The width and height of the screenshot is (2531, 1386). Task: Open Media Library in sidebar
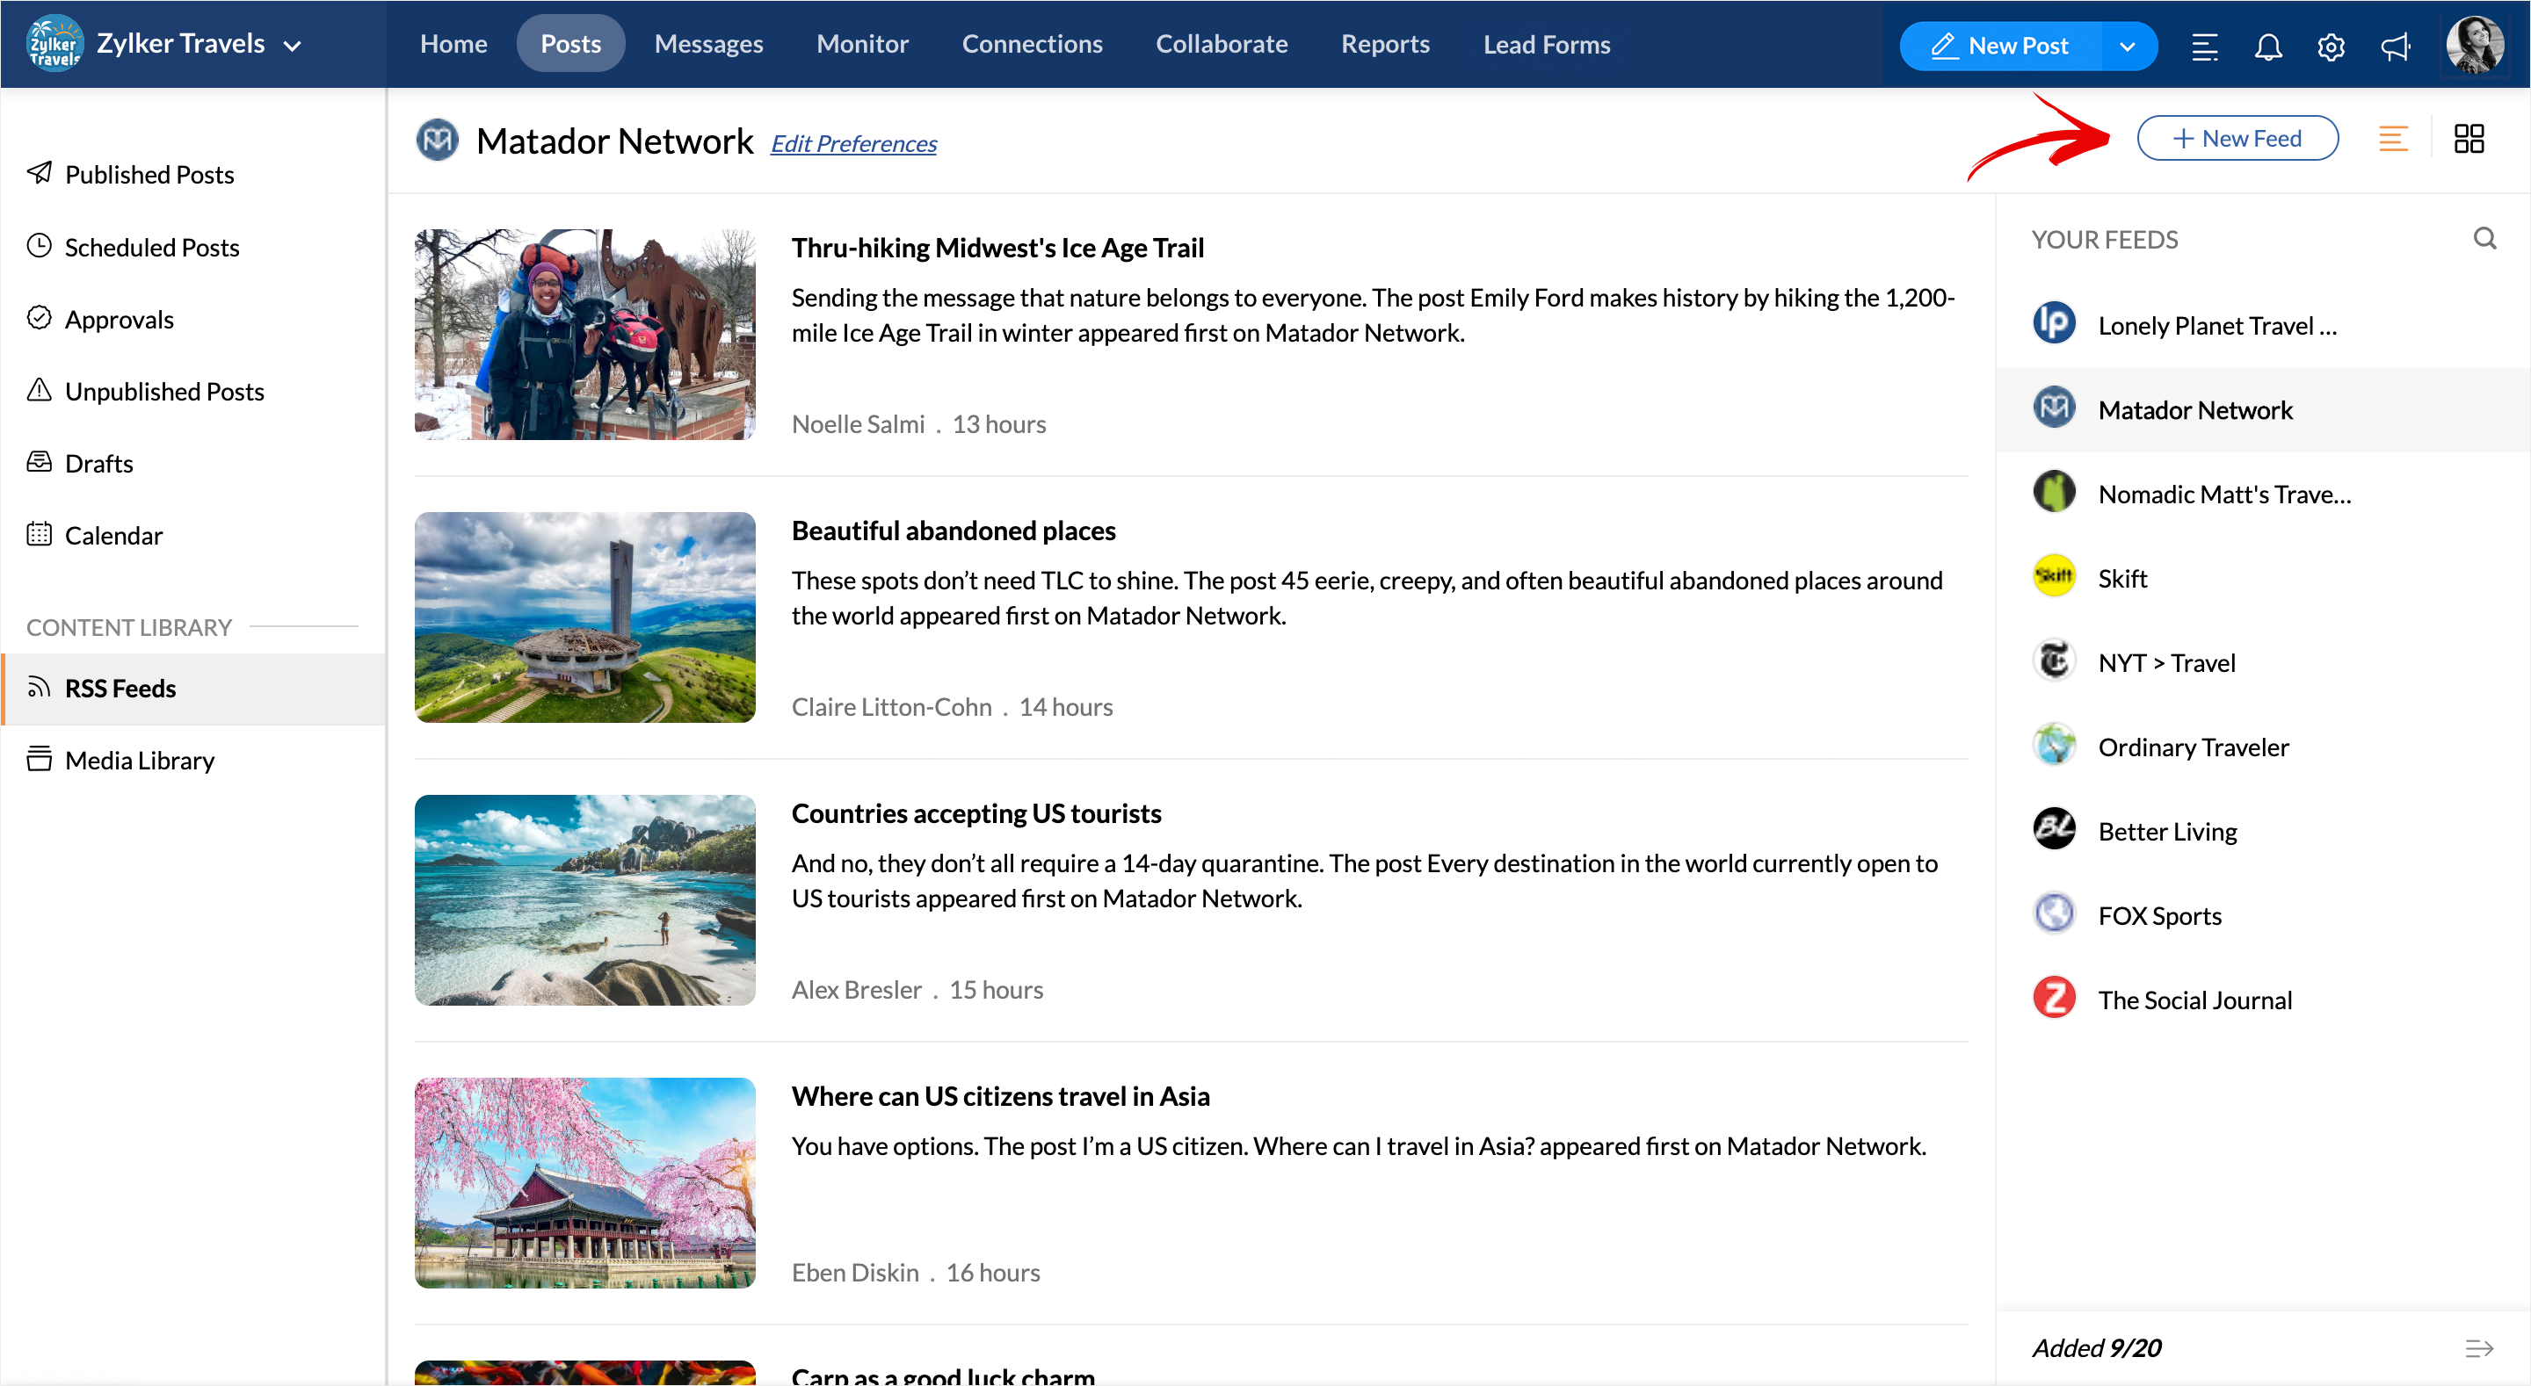(139, 759)
